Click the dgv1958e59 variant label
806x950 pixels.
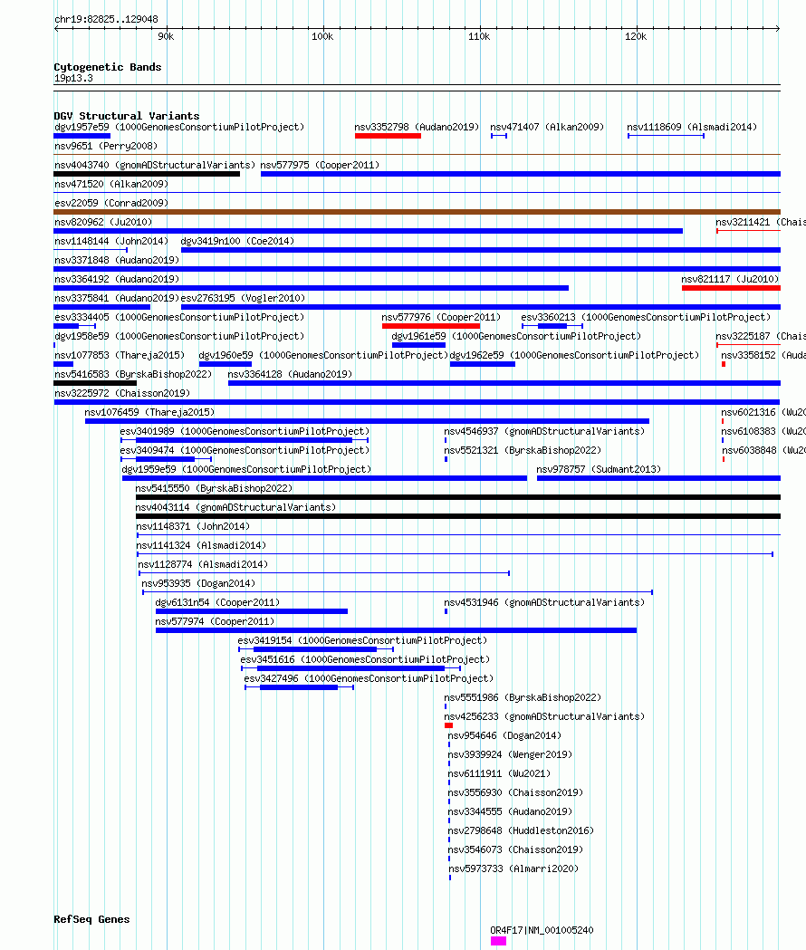179,336
